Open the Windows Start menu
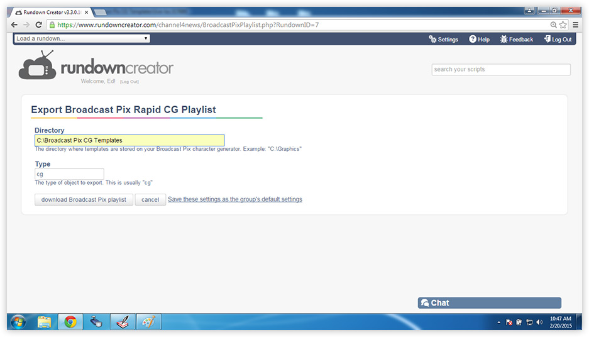 (18, 322)
